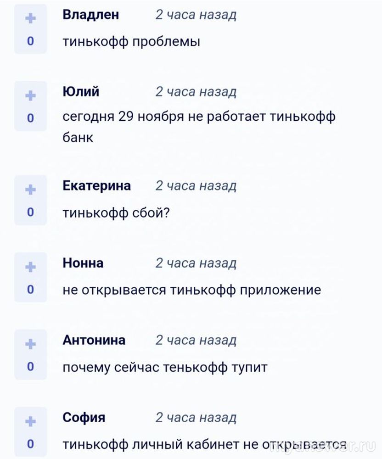Click timestamp beside София's name
Image resolution: width=382 pixels, height=459 pixels.
(x=196, y=418)
